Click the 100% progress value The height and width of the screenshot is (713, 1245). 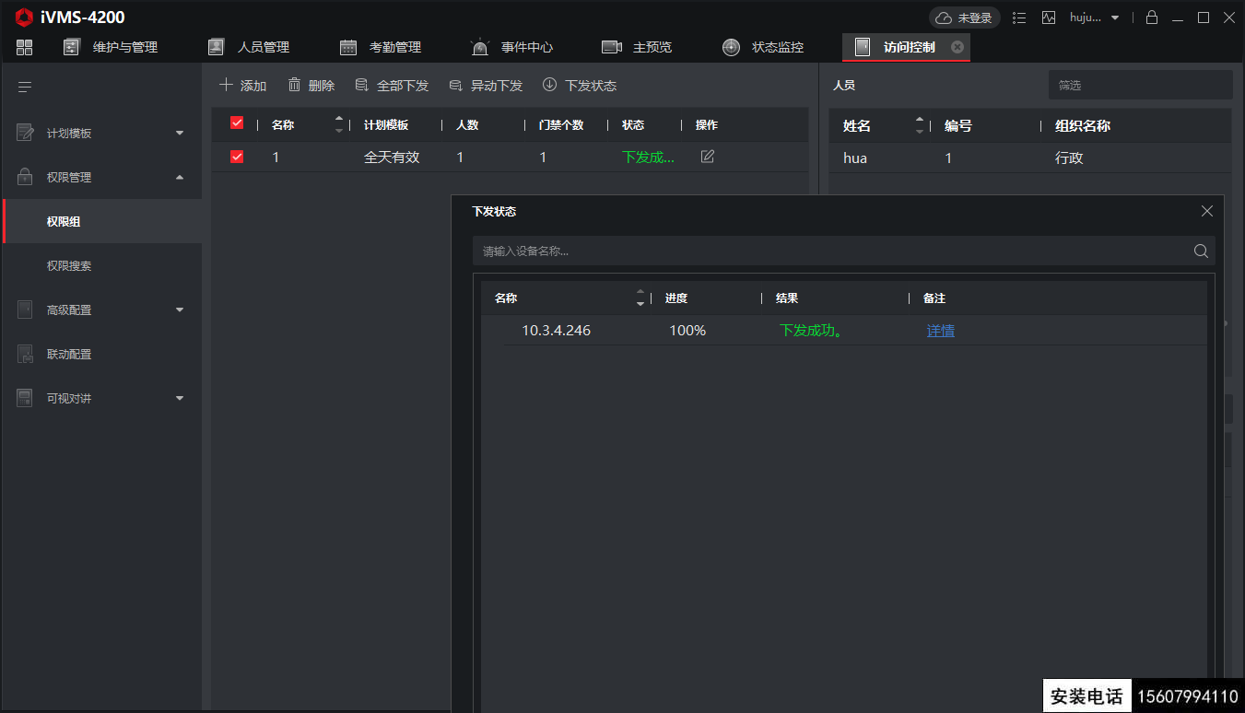tap(687, 330)
